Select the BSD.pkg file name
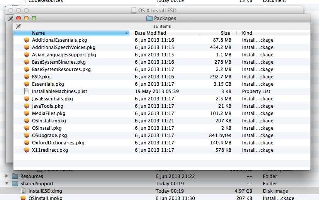This screenshot has width=319, height=200. (41, 77)
